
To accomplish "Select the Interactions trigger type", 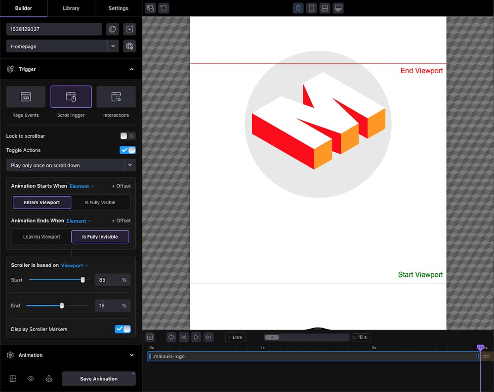I will pos(116,97).
